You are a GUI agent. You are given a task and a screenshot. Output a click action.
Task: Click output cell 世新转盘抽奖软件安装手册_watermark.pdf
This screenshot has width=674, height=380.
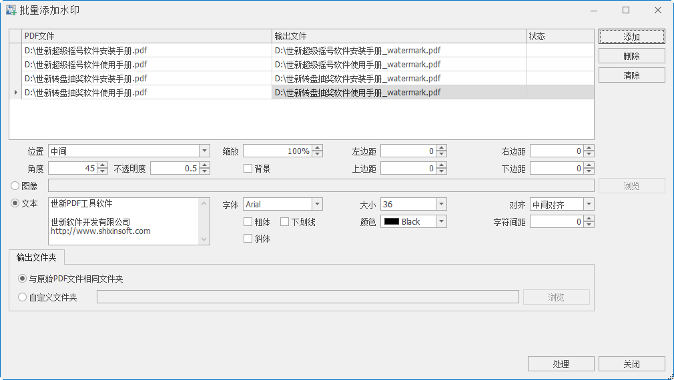(x=399, y=79)
